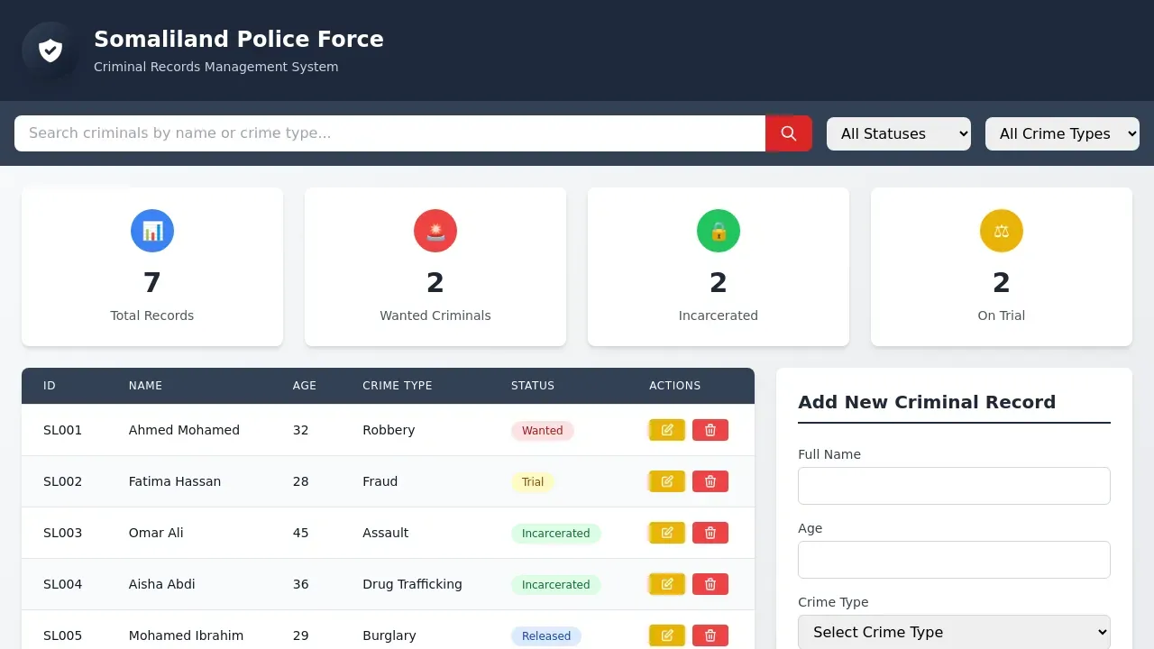Screen dimensions: 1154x649
Task: Click the On Trial scales icon
Action: click(1001, 231)
